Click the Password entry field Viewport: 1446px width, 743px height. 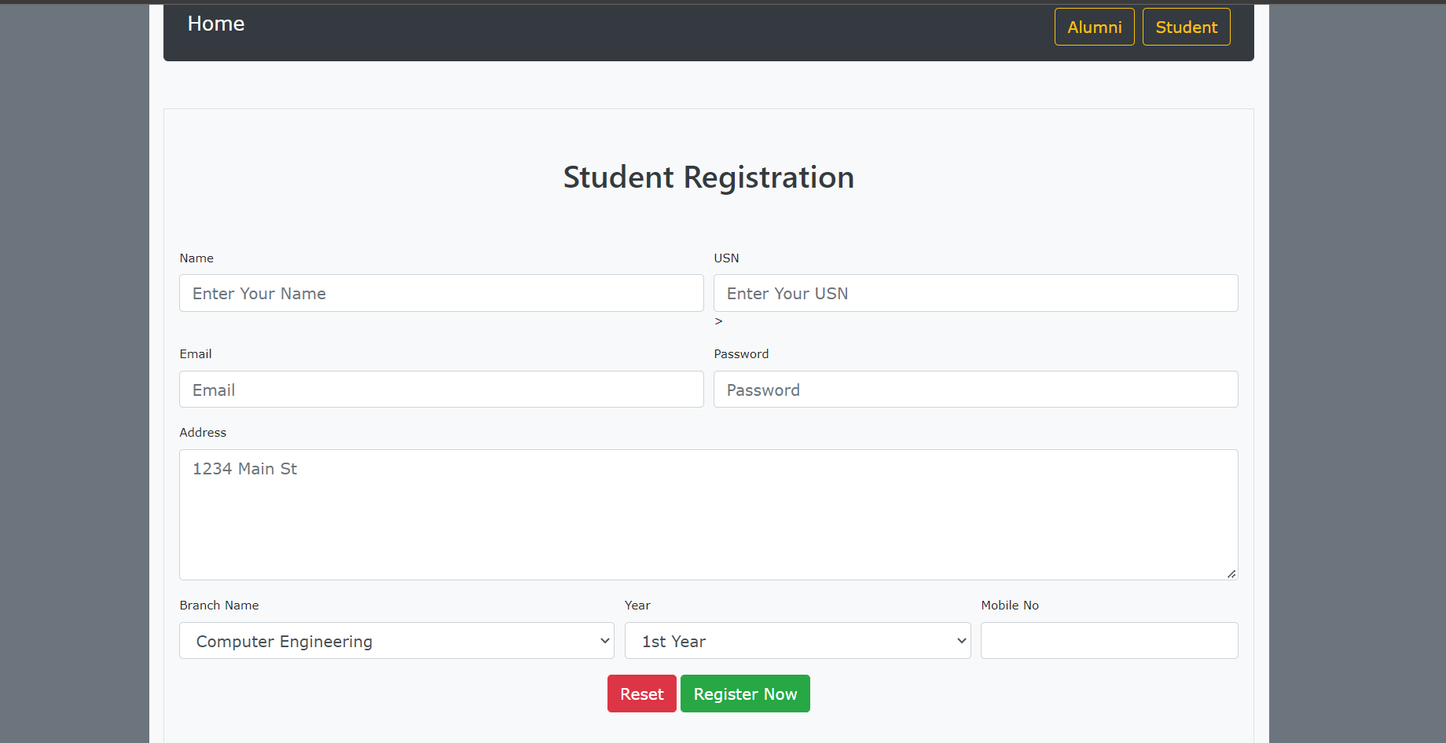975,389
